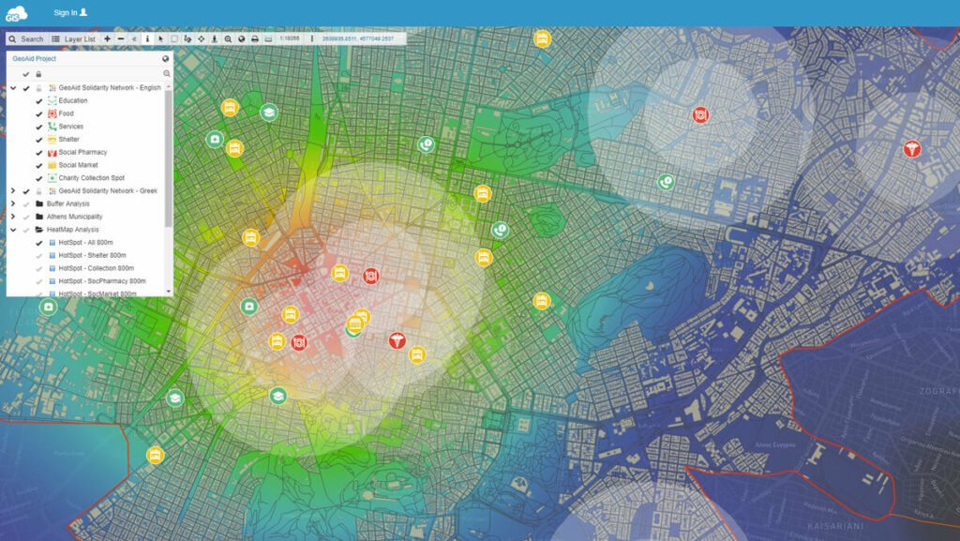Click the measure path tool icon
Screen dimensions: 960x541
(x=187, y=38)
